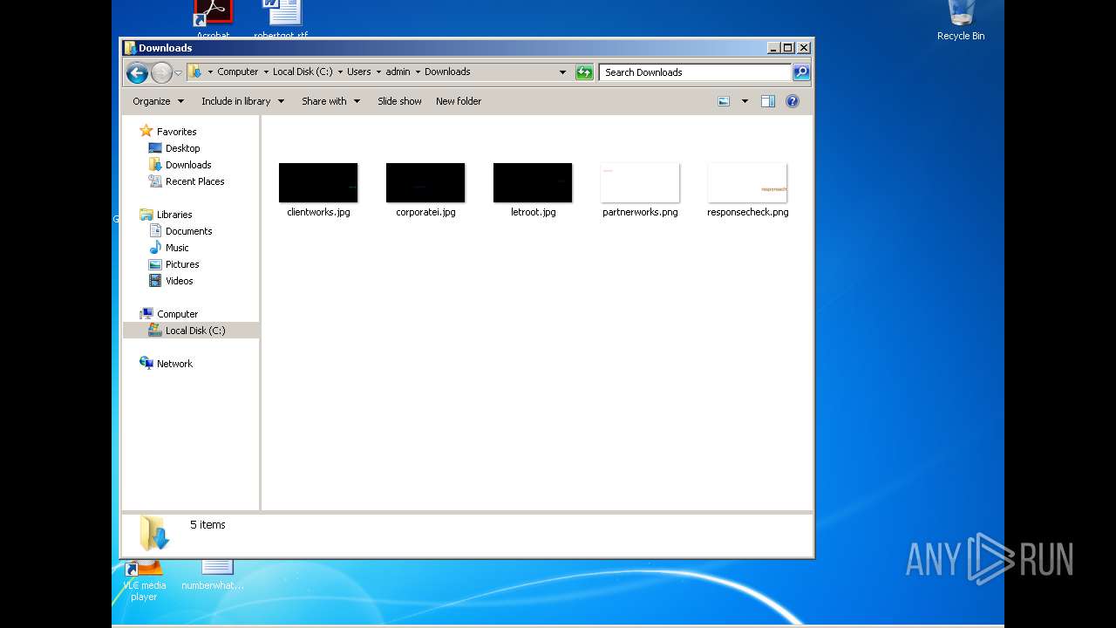Select Network in navigation pane

pos(174,364)
